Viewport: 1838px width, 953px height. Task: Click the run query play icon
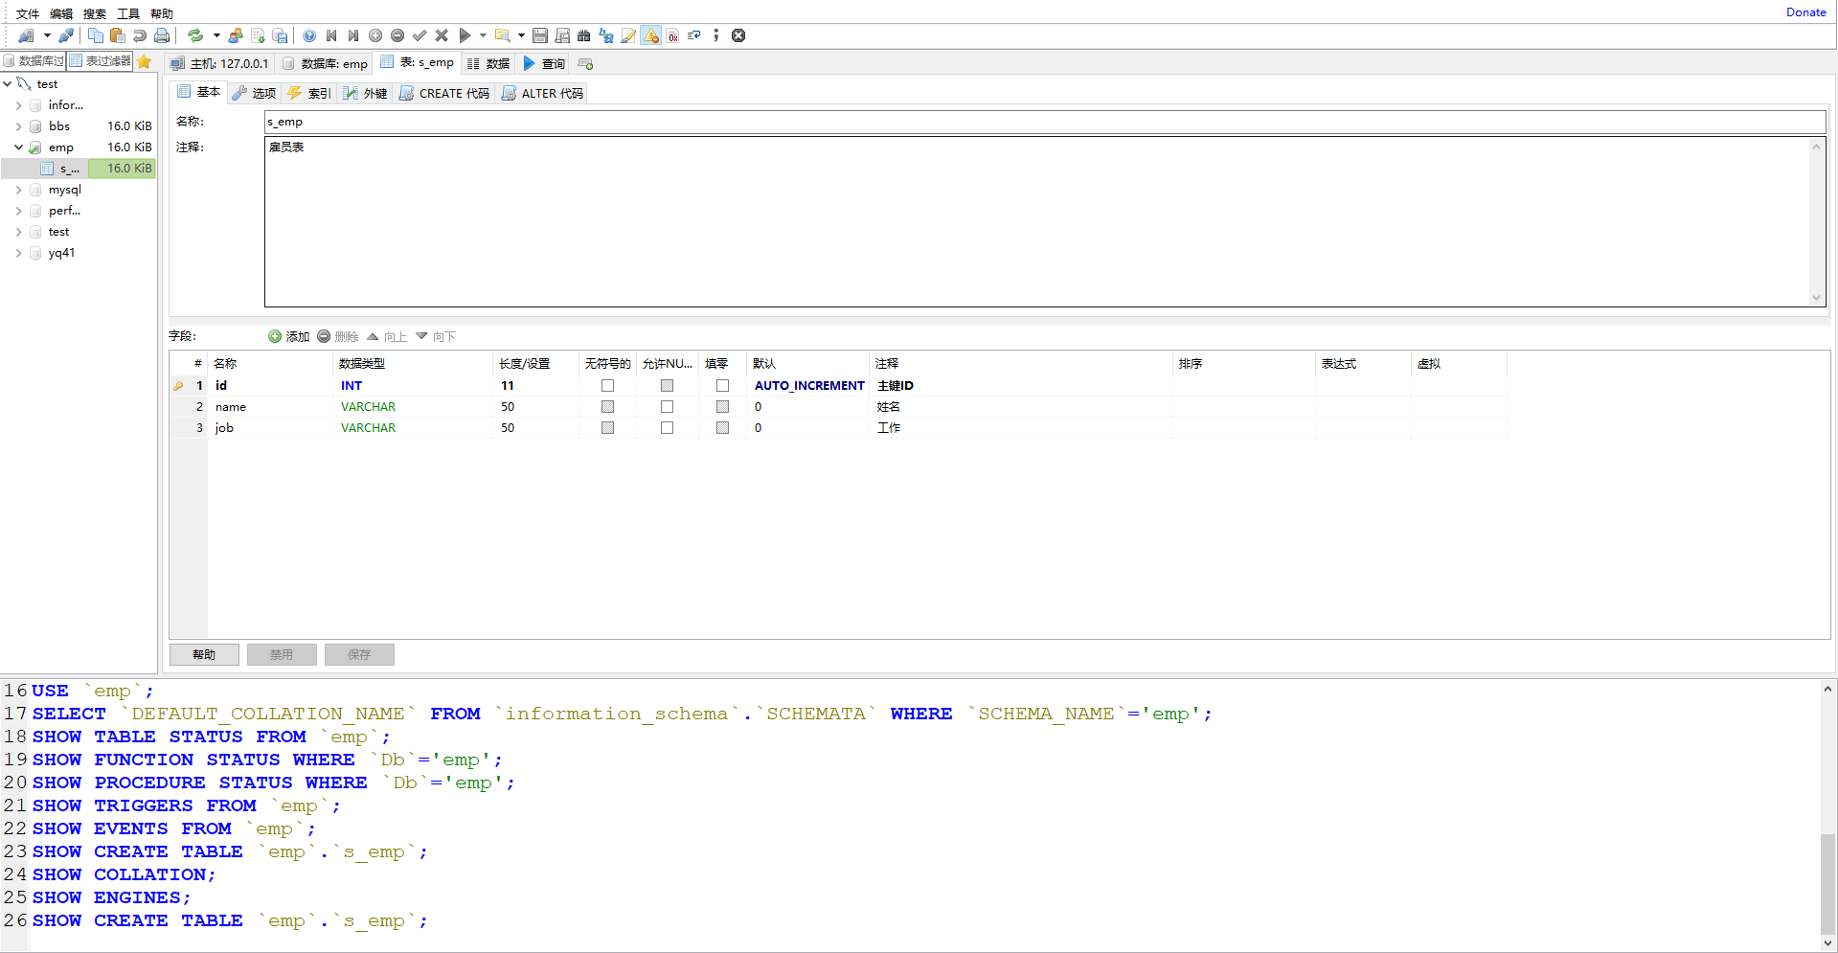point(465,35)
